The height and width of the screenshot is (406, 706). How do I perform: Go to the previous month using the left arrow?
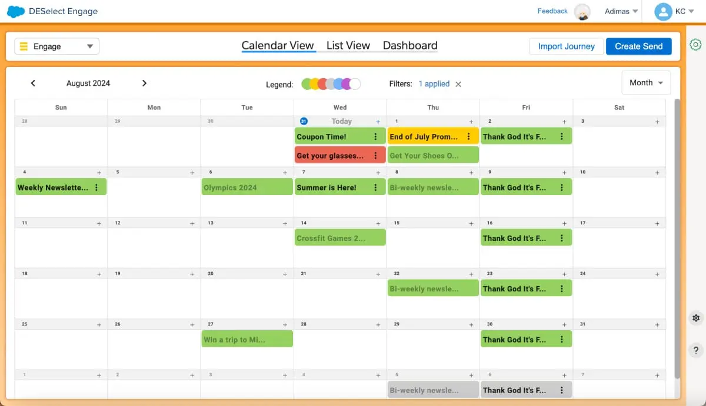coord(34,83)
